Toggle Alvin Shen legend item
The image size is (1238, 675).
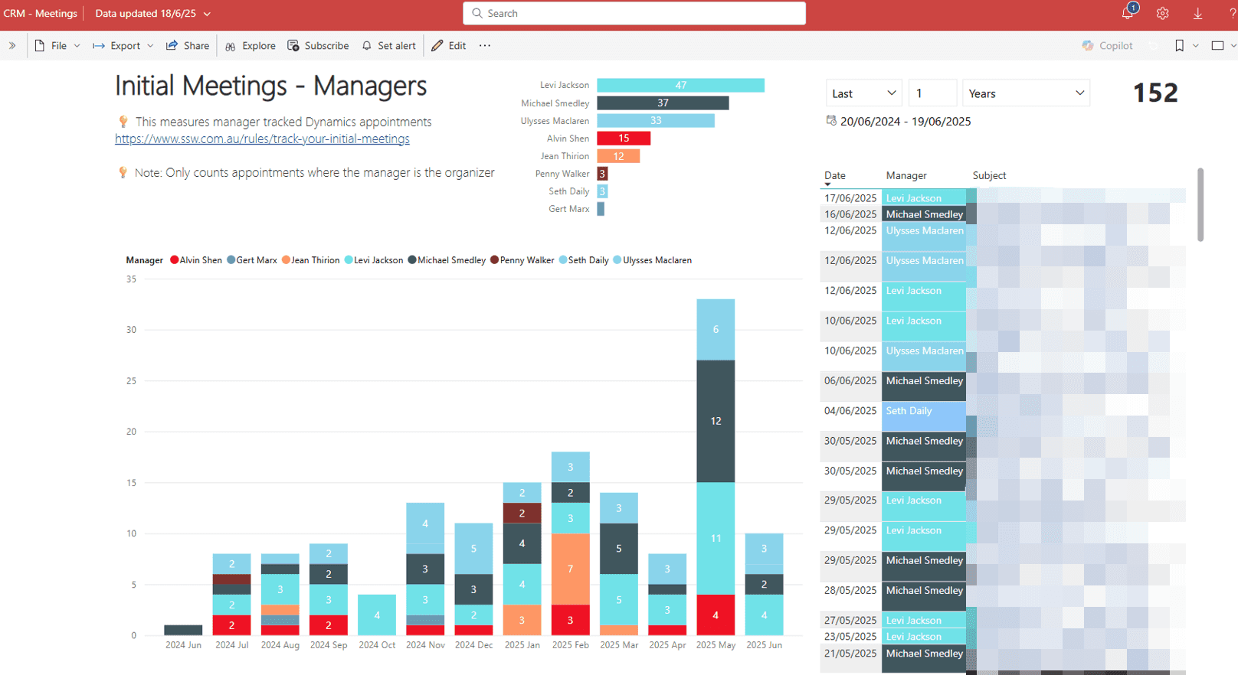[x=196, y=260]
